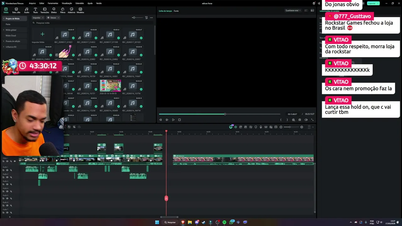The image size is (402, 226).
Task: Click the Windows Start button
Action: coord(157,222)
